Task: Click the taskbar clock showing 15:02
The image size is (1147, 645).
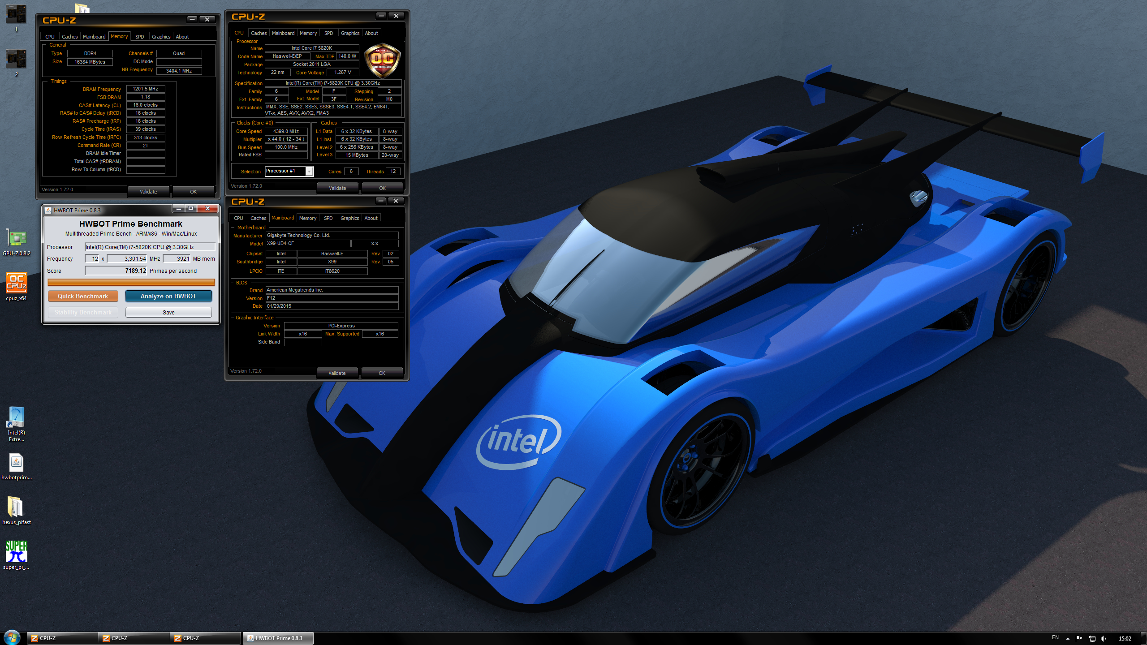Action: click(x=1125, y=638)
